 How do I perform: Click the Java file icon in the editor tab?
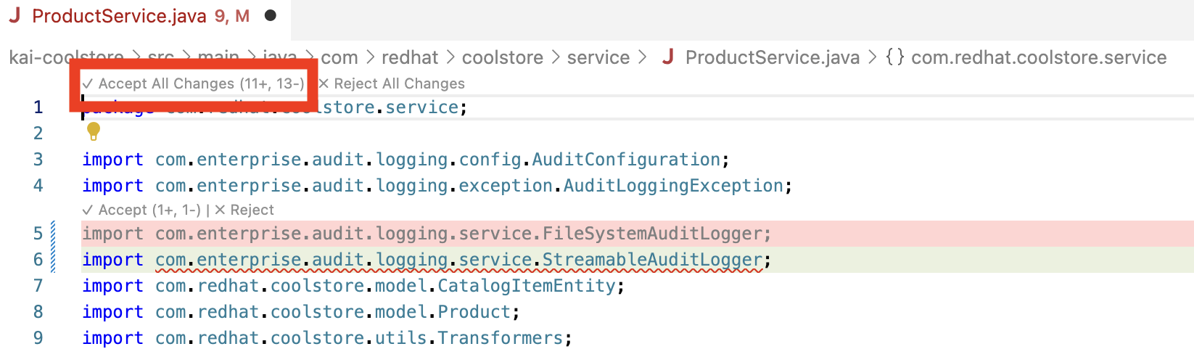tap(15, 16)
